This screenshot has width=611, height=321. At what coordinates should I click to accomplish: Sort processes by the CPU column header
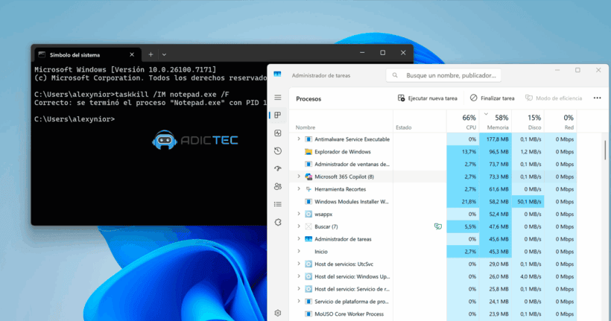tap(463, 121)
